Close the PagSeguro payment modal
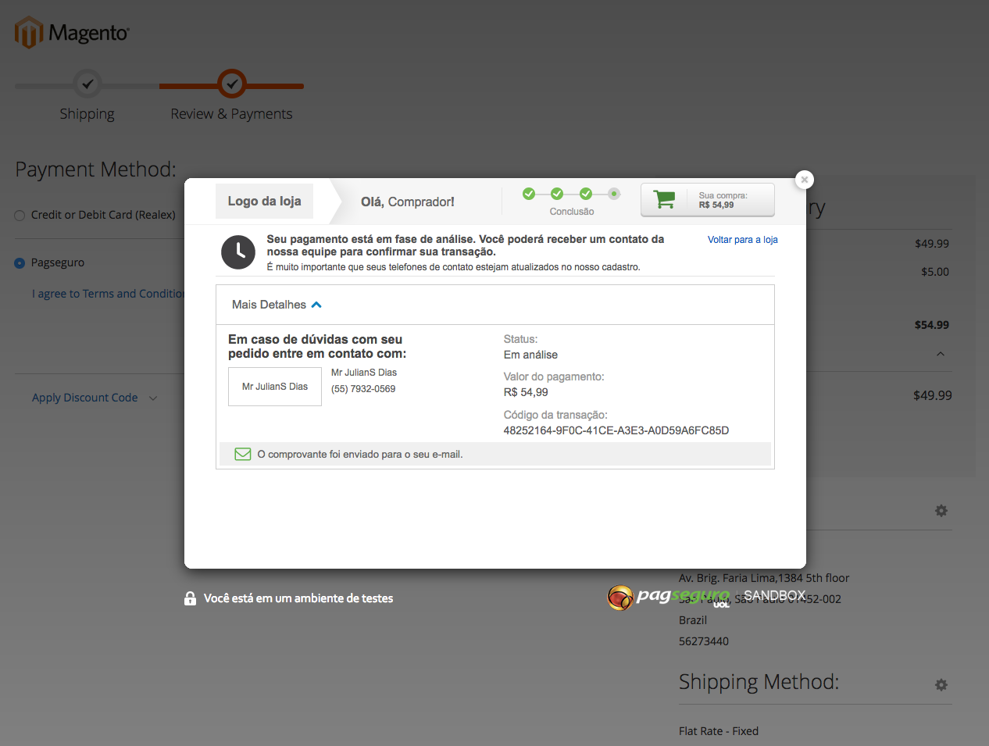This screenshot has width=989, height=746. pos(805,180)
